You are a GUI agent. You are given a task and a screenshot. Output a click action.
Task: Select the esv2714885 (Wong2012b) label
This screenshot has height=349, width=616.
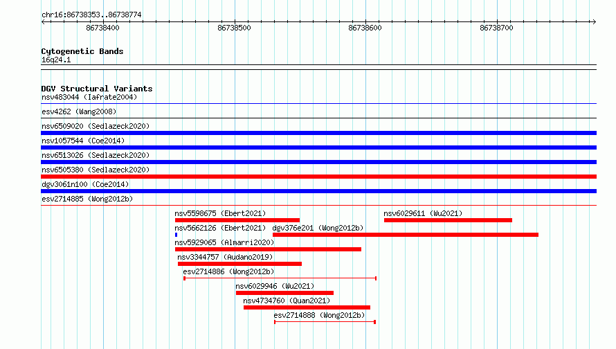point(87,199)
